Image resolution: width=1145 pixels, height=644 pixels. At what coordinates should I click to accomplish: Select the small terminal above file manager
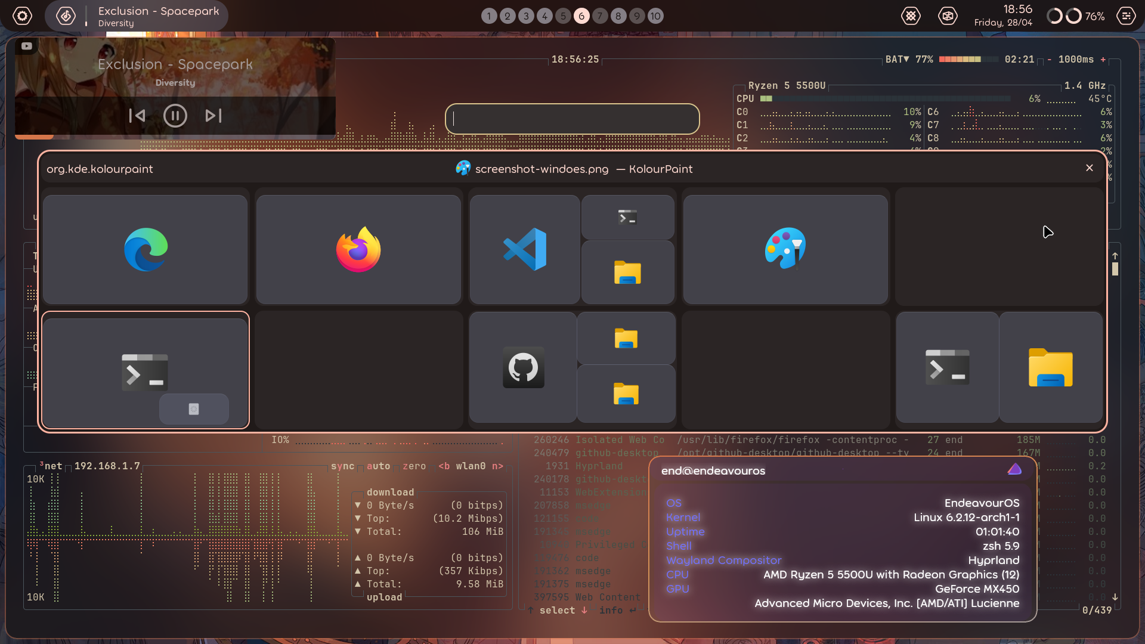pyautogui.click(x=627, y=218)
